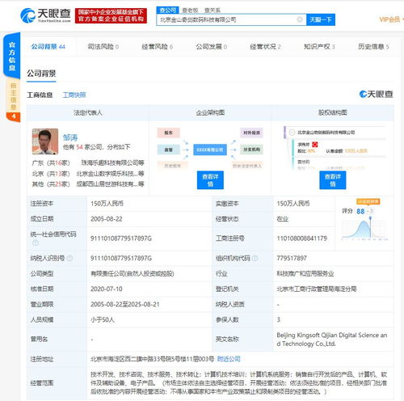This screenshot has height=401, width=404.
Task: Click the 分支机构 box in the structure diagram
Action: coord(251,150)
